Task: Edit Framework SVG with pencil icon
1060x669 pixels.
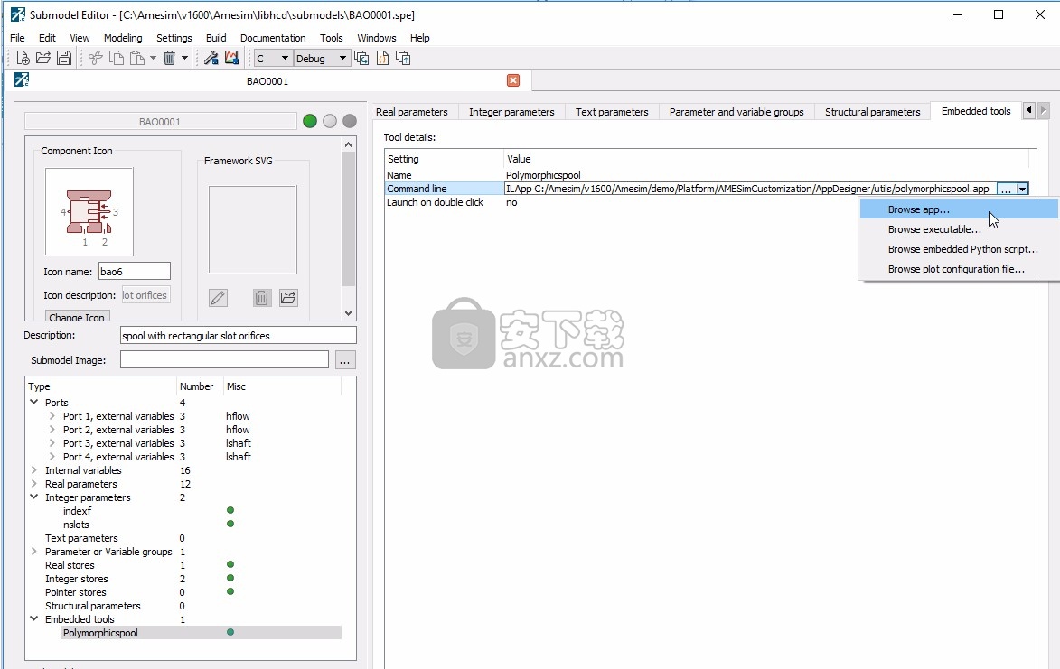Action: click(218, 298)
